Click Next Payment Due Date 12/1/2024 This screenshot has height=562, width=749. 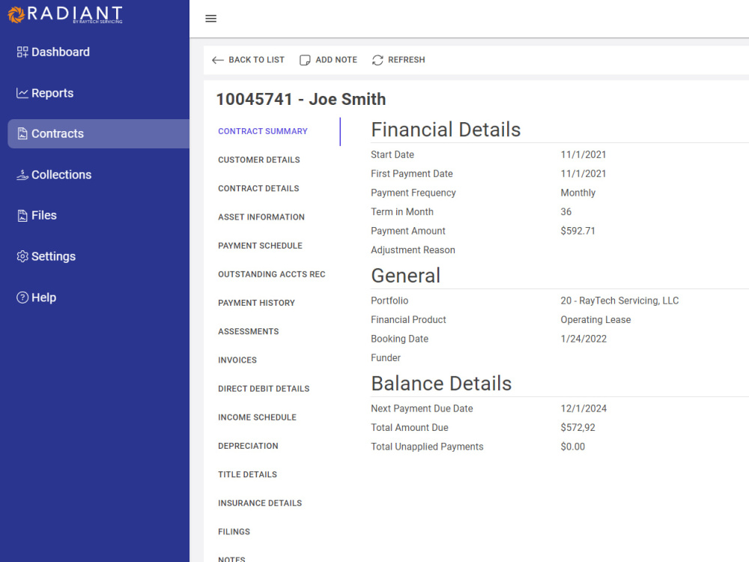[583, 409]
